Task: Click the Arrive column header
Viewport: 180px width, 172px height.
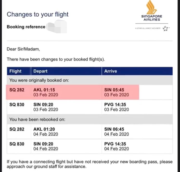Action: coord(111,71)
